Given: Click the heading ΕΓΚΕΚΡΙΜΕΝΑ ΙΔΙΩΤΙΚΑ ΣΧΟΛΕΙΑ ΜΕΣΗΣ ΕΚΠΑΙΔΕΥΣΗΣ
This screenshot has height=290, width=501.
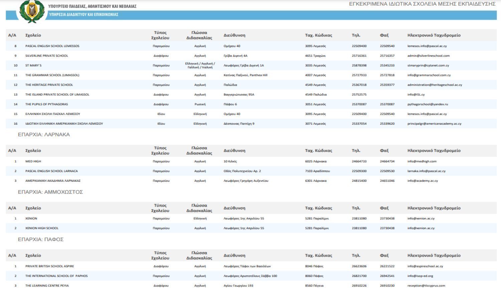Looking at the screenshot, I should click(x=422, y=4).
